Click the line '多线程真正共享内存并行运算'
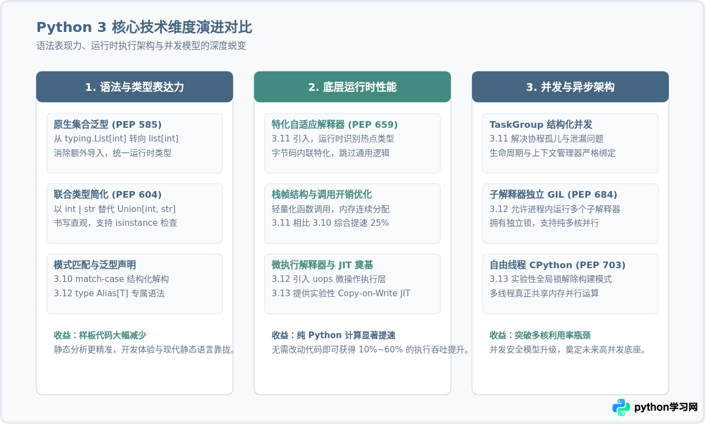Viewport: 705px width, 424px height. pos(544,293)
